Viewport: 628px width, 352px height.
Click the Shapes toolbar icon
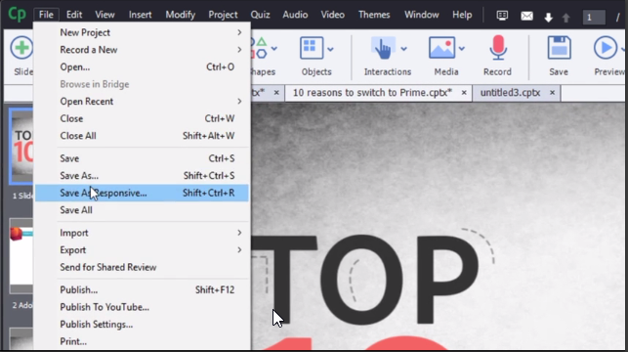(260, 48)
